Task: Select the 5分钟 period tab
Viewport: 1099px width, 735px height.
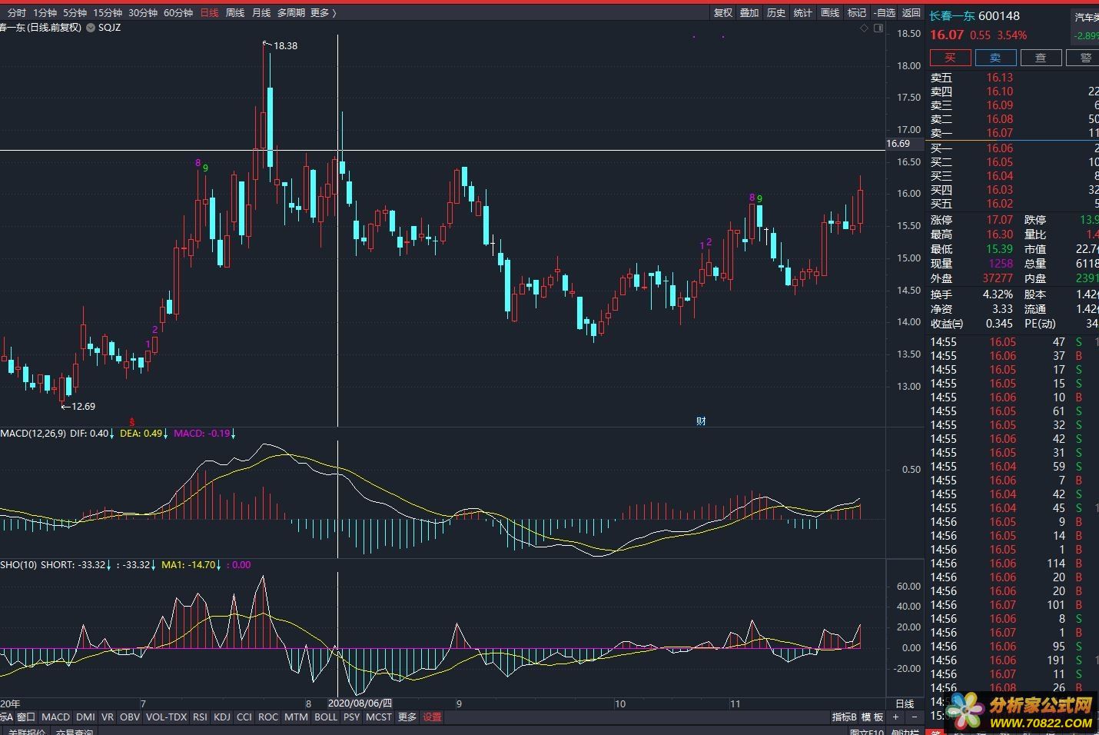Action: (75, 12)
